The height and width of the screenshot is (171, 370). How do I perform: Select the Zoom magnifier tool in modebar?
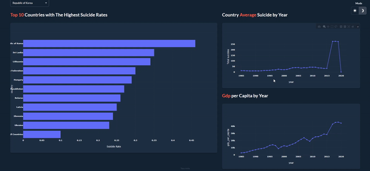tap(324, 27)
